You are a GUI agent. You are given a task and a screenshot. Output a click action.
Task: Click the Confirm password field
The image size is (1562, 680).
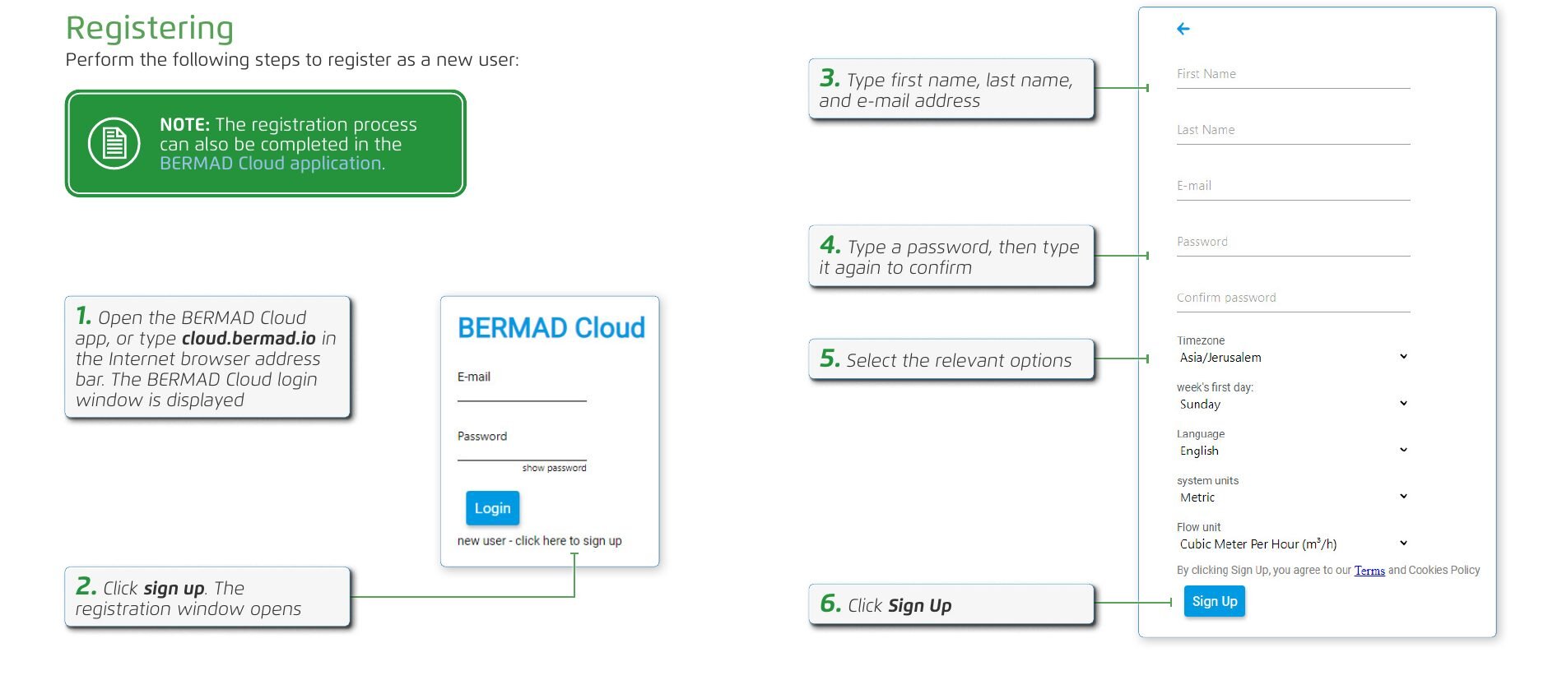1293,298
